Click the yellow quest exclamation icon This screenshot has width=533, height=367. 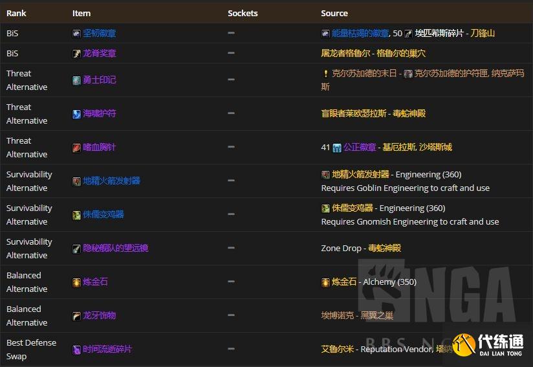click(x=325, y=74)
